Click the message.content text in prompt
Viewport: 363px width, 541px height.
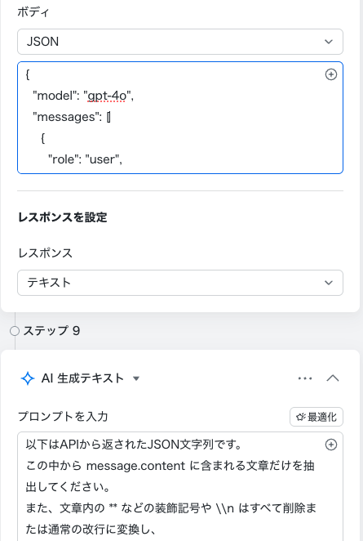135,466
